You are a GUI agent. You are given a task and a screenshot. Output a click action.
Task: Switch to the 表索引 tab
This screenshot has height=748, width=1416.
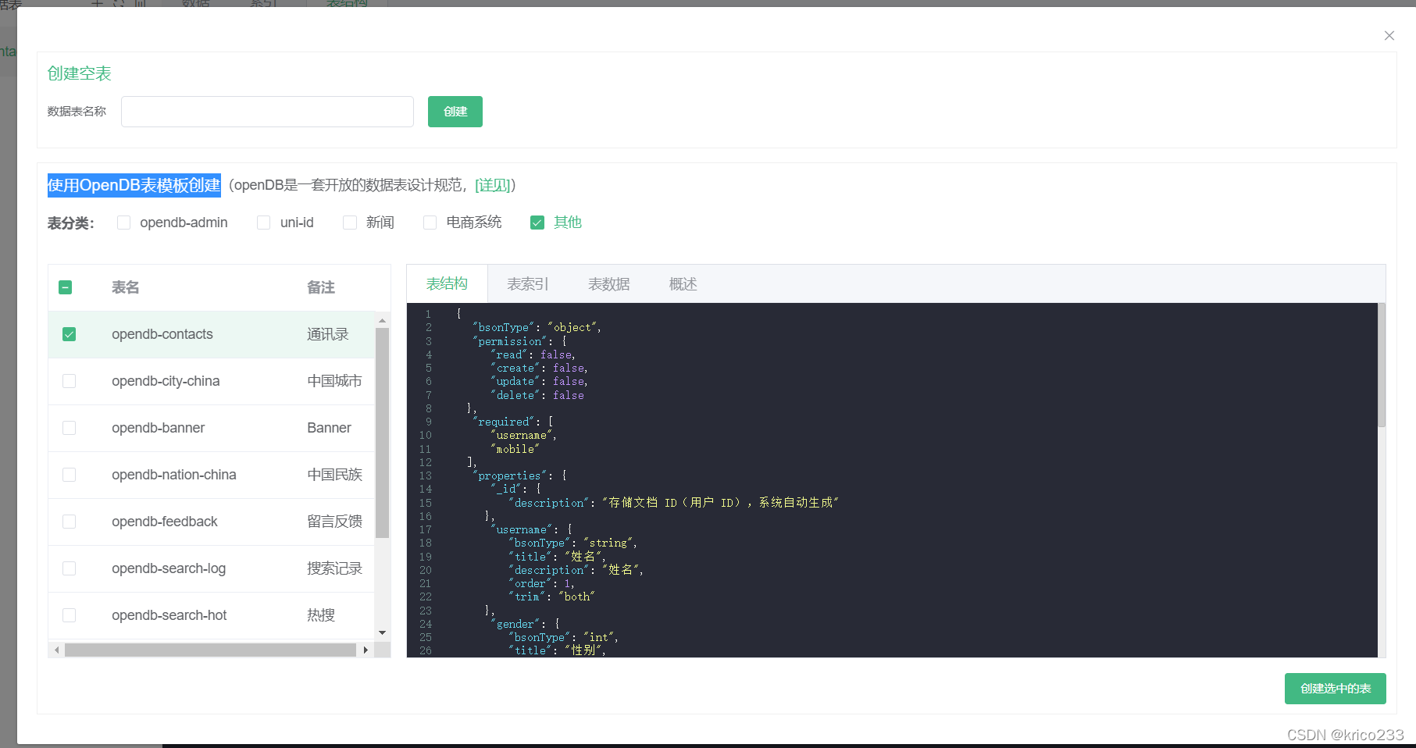(x=528, y=284)
